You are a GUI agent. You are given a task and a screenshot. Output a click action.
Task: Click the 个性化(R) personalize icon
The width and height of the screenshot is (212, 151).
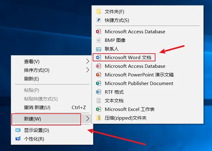click(18, 139)
